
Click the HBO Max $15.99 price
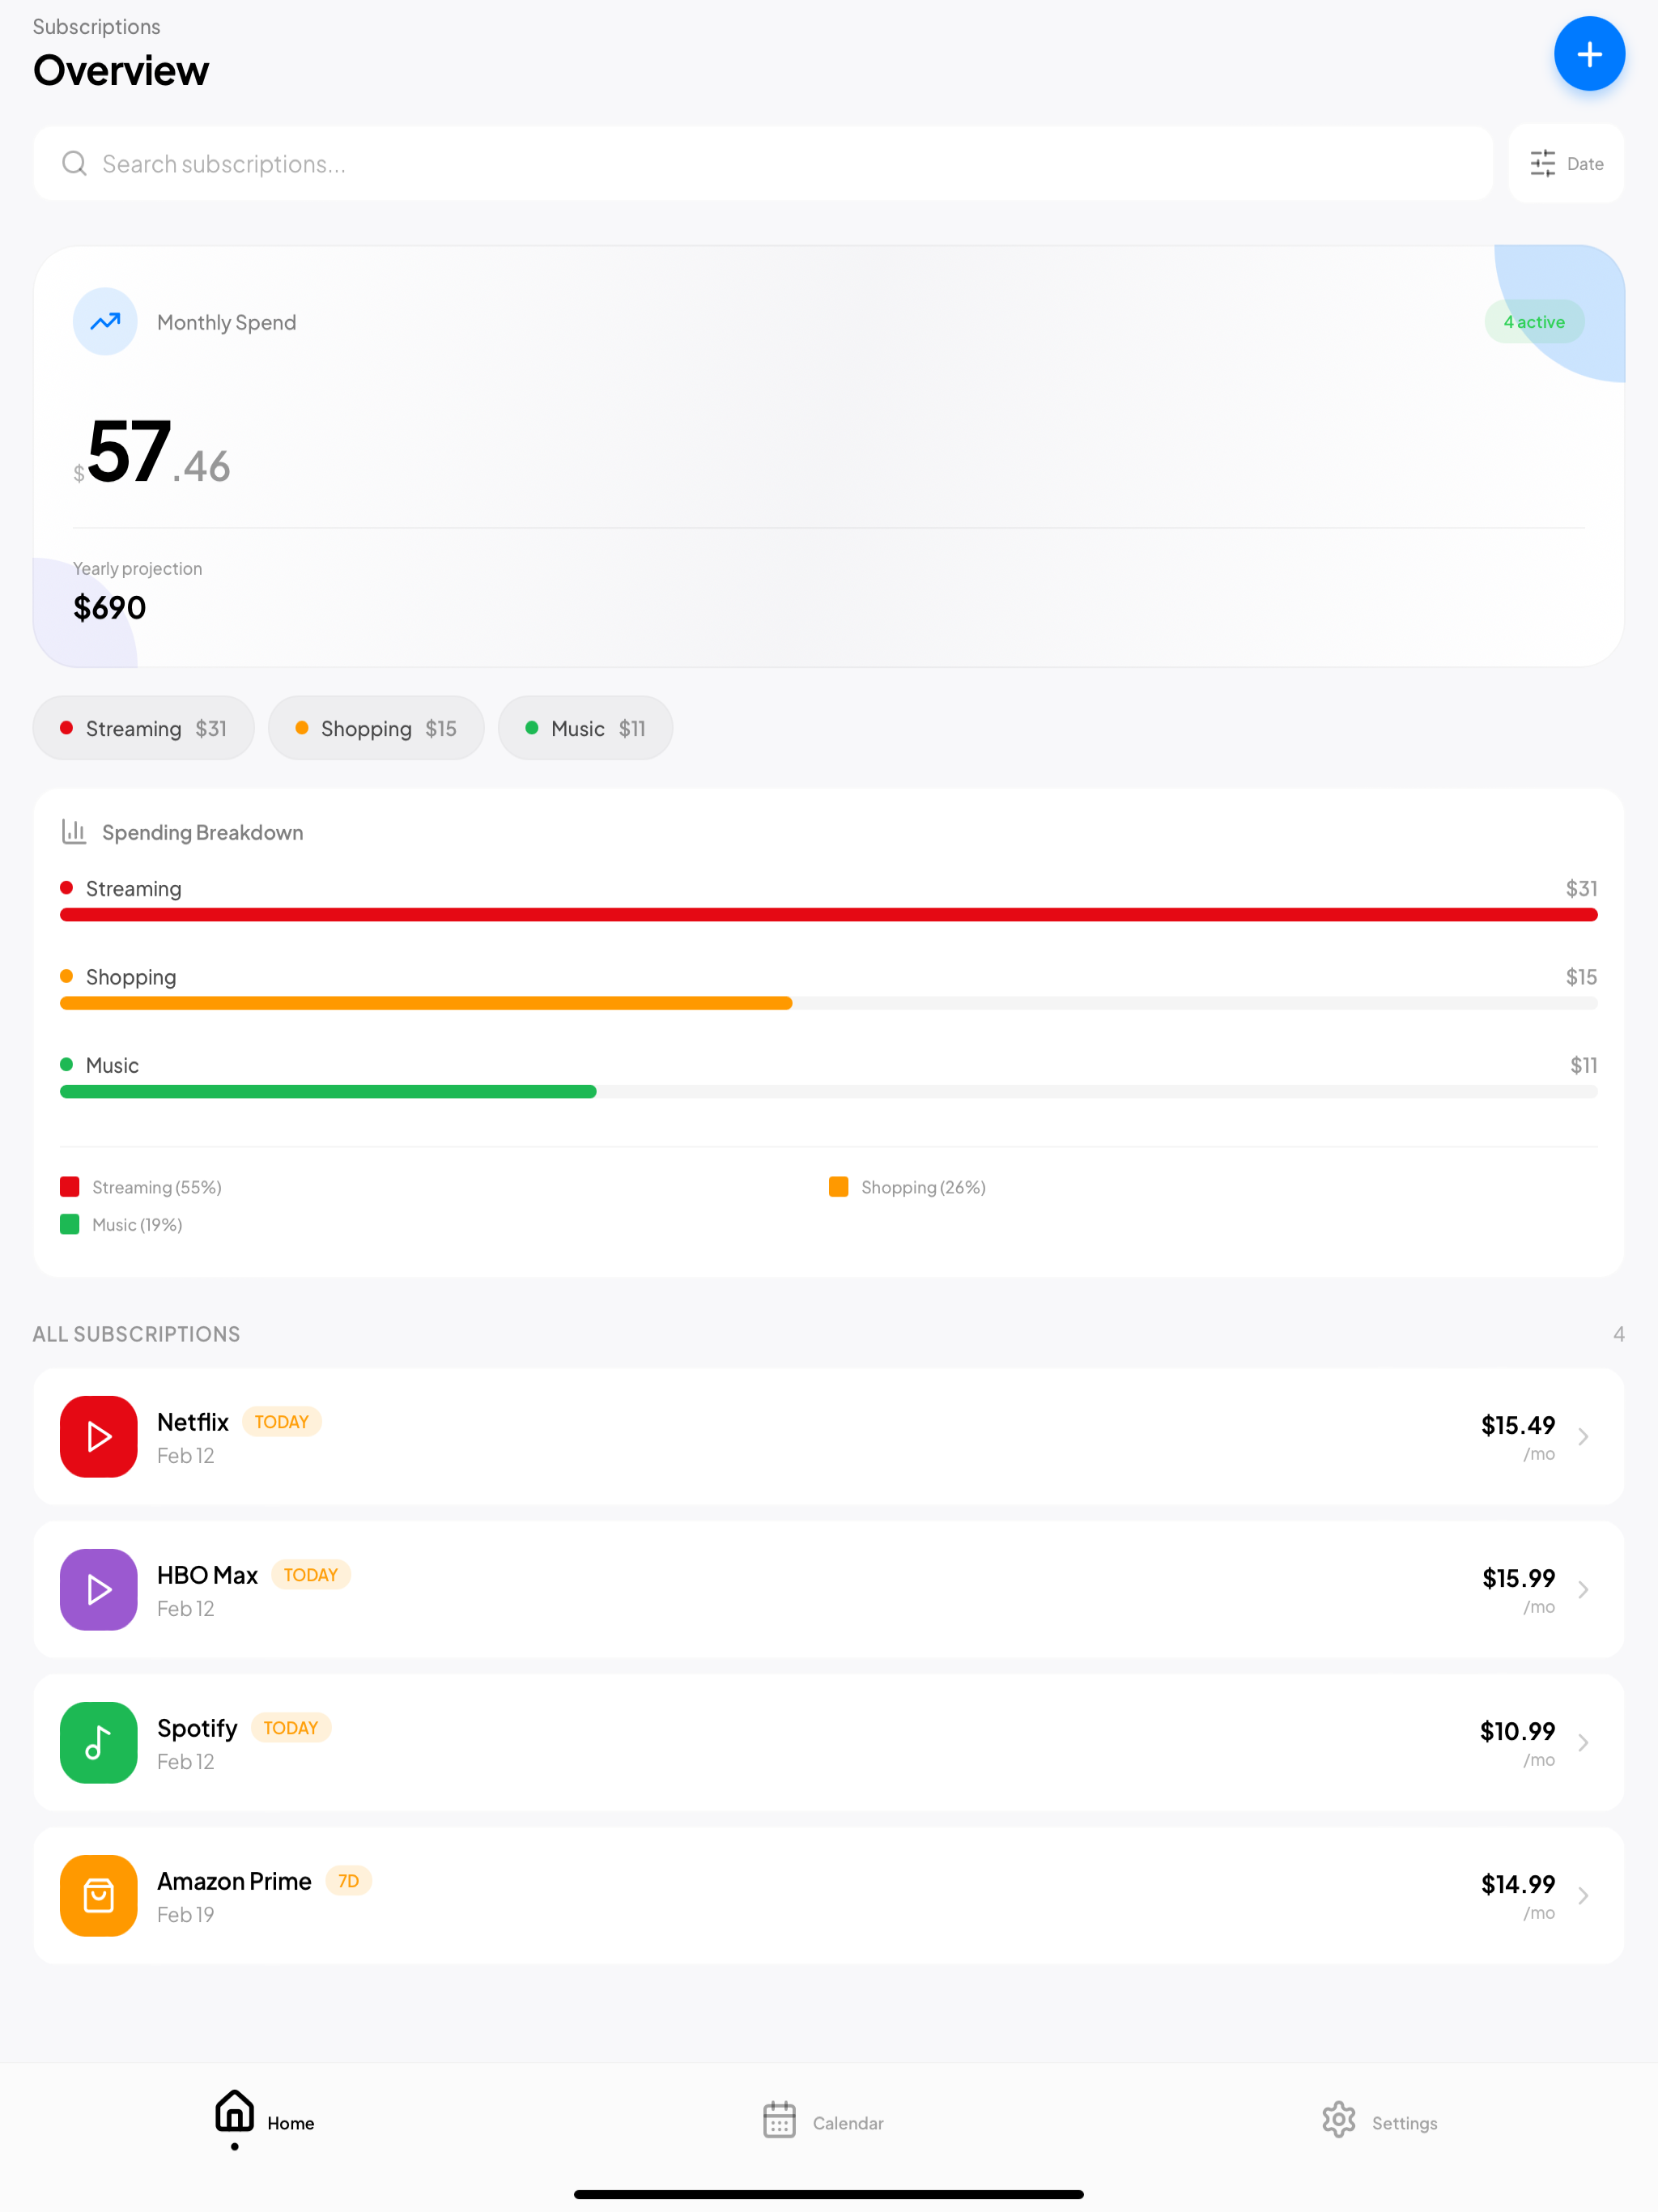(1518, 1578)
